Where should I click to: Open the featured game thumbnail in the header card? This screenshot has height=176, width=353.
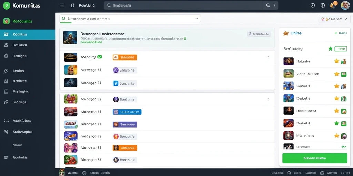pyautogui.click(x=70, y=37)
